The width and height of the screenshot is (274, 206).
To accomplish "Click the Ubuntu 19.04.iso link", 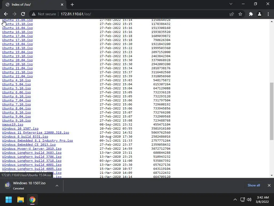I will click(17, 52).
